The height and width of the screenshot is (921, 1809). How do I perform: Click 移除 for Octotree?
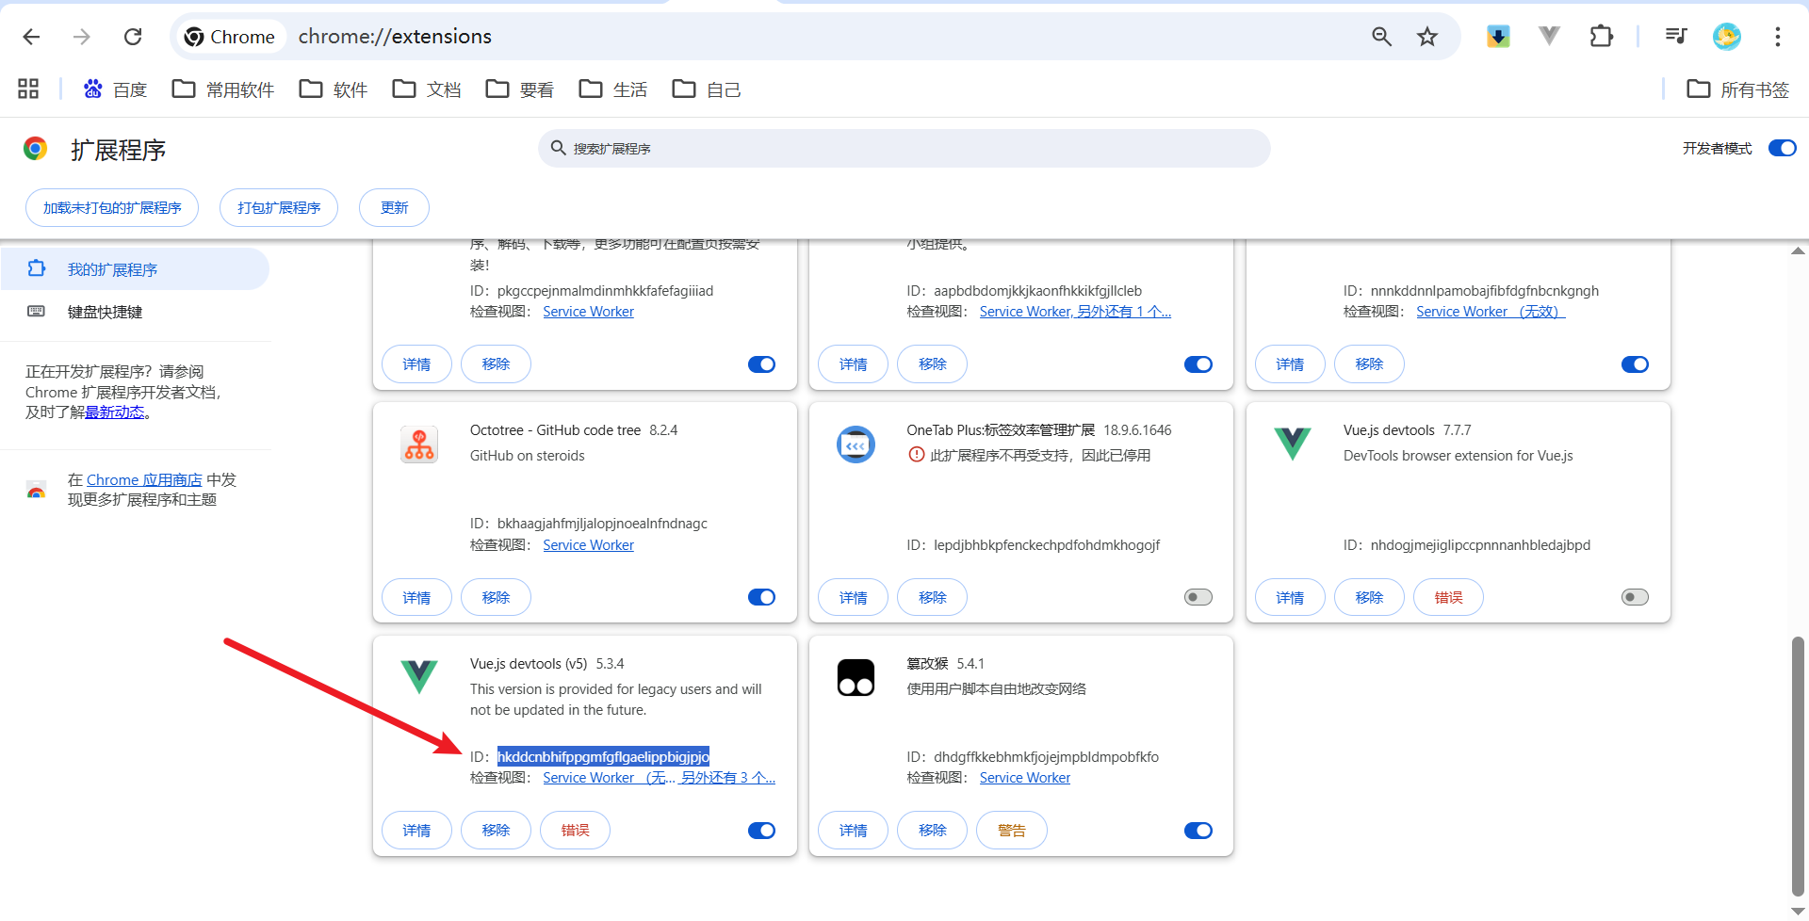[496, 597]
